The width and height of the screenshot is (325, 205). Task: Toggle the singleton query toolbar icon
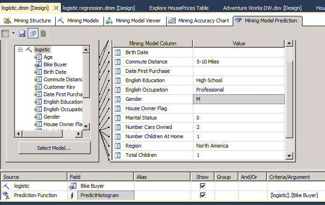click(x=33, y=33)
